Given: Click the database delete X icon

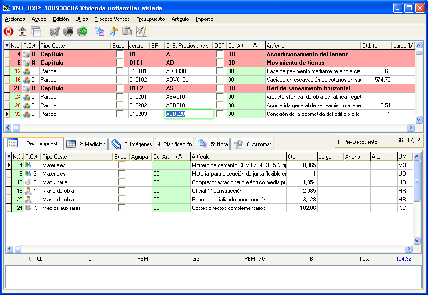Looking at the screenshot, I should pyautogui.click(x=69, y=31).
